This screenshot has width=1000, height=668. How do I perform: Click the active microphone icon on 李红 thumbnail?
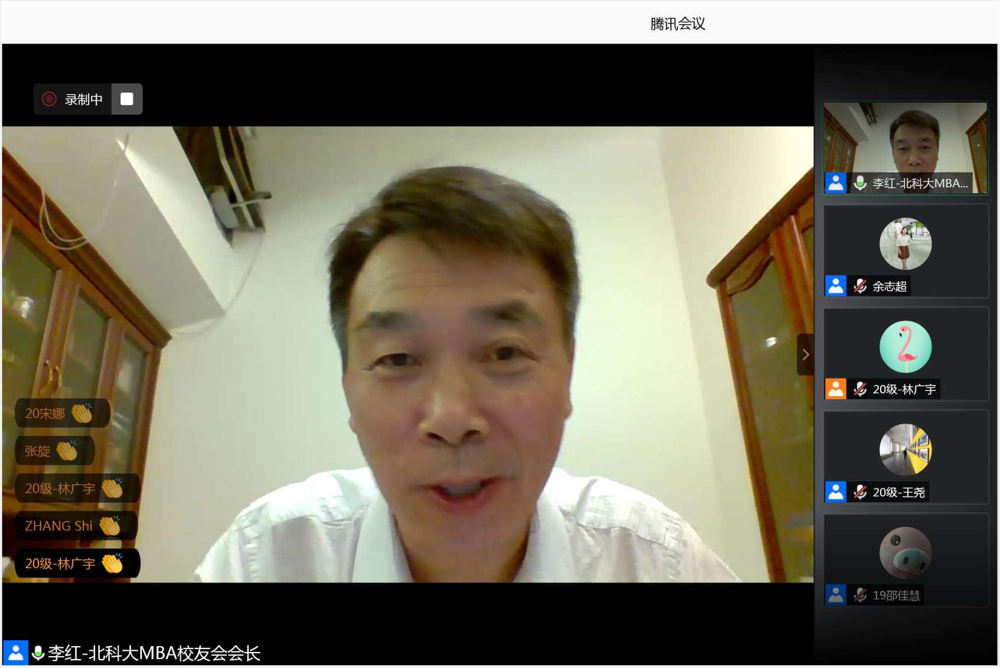(x=860, y=183)
